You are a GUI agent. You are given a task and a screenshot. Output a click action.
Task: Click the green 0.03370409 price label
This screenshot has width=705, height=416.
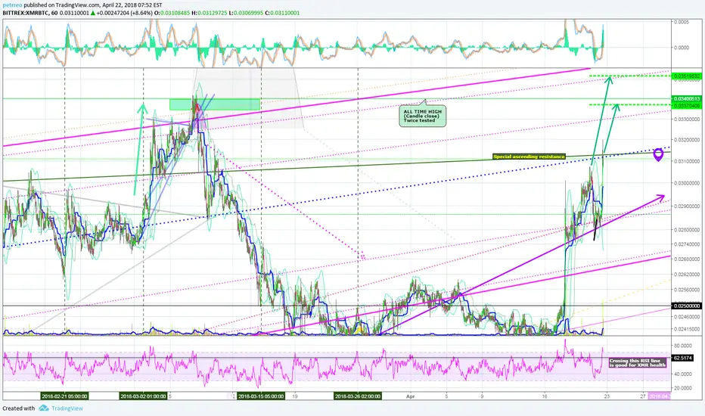[x=686, y=106]
